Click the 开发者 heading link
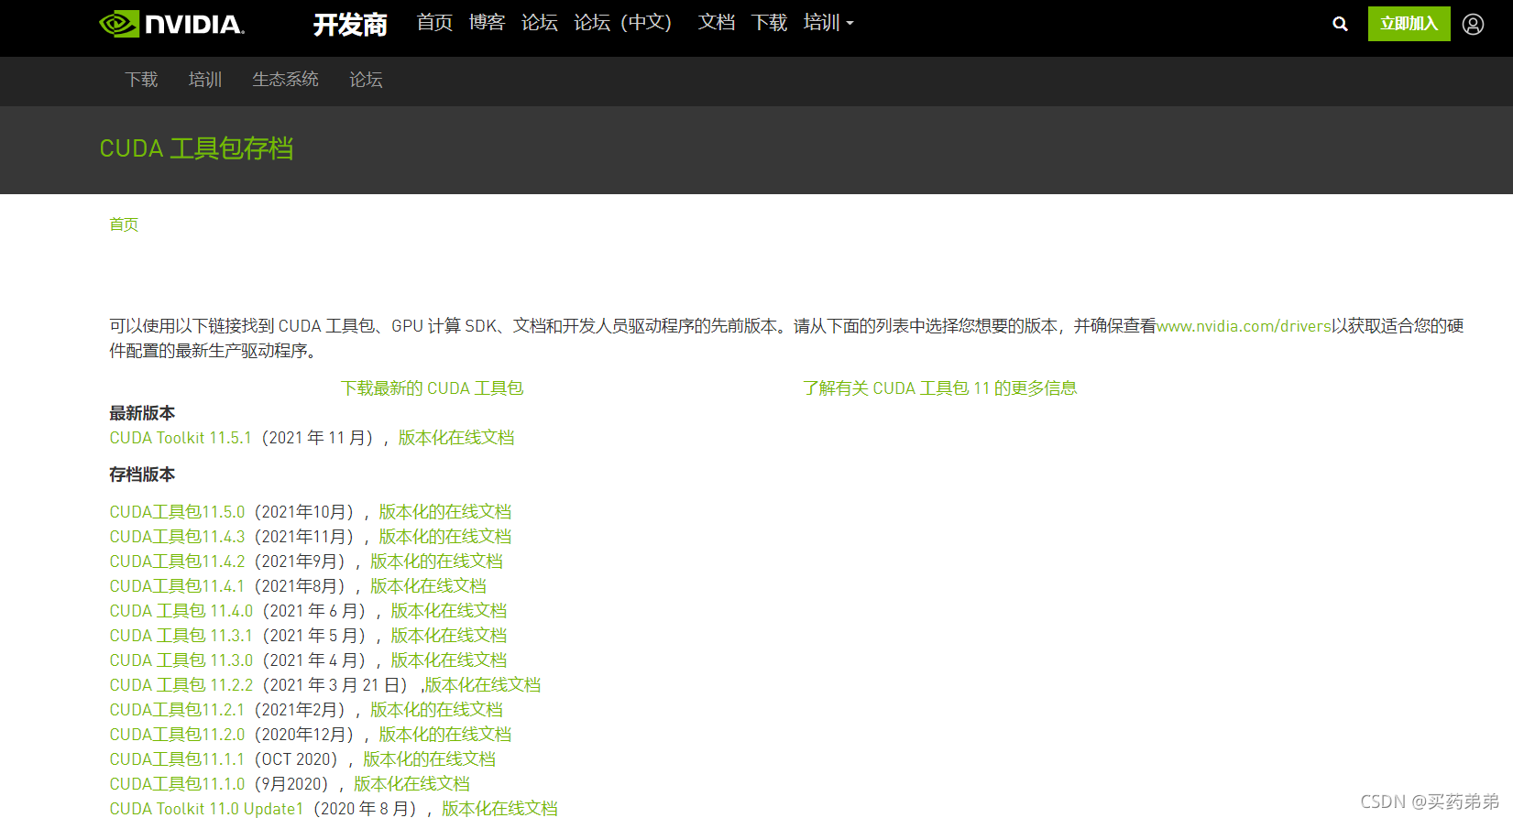The width and height of the screenshot is (1513, 818). point(350,25)
